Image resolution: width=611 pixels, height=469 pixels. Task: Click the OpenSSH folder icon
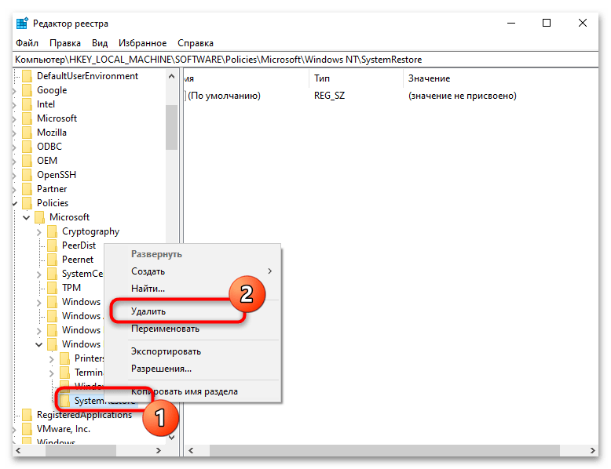pos(27,175)
